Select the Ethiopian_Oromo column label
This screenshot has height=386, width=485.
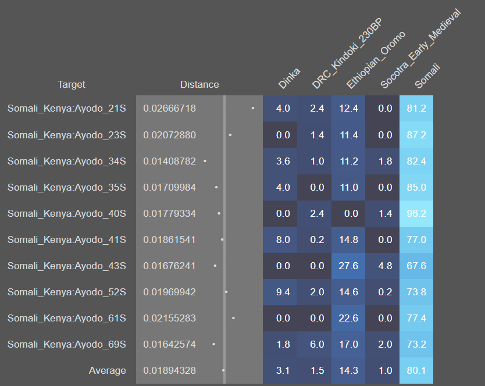tap(375, 60)
